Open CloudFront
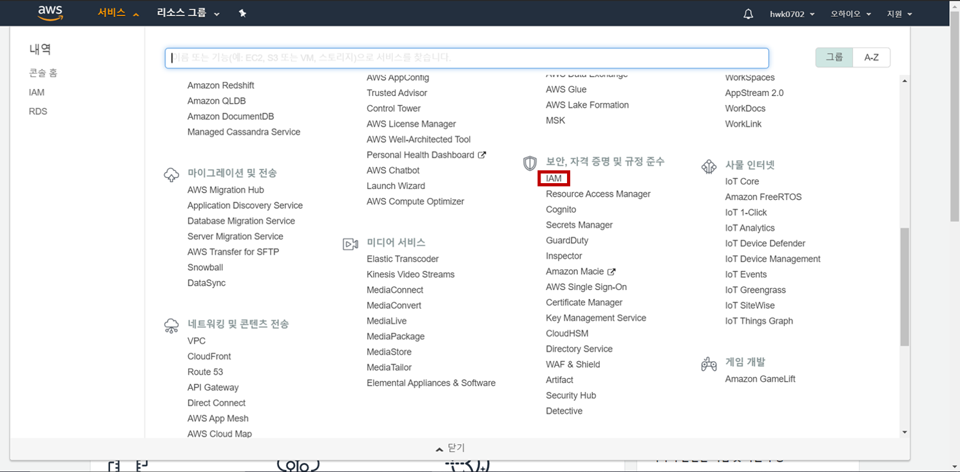The height and width of the screenshot is (472, 960). (209, 357)
